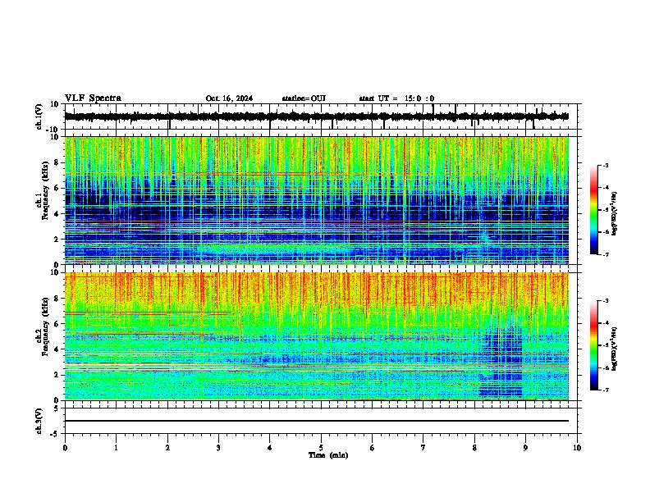Click the 'ch.1(V)' waveform axis label
Viewport: 650px width, 502px height.
click(x=39, y=116)
